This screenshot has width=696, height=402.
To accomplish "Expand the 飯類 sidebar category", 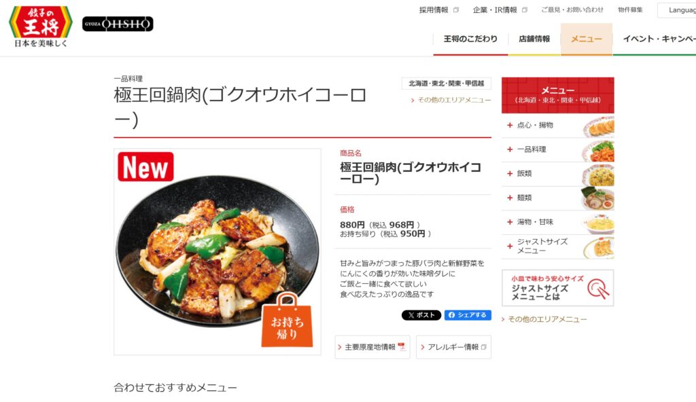I will [558, 174].
